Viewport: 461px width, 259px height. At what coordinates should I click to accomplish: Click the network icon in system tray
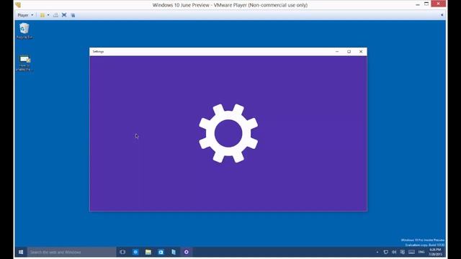tap(386, 252)
